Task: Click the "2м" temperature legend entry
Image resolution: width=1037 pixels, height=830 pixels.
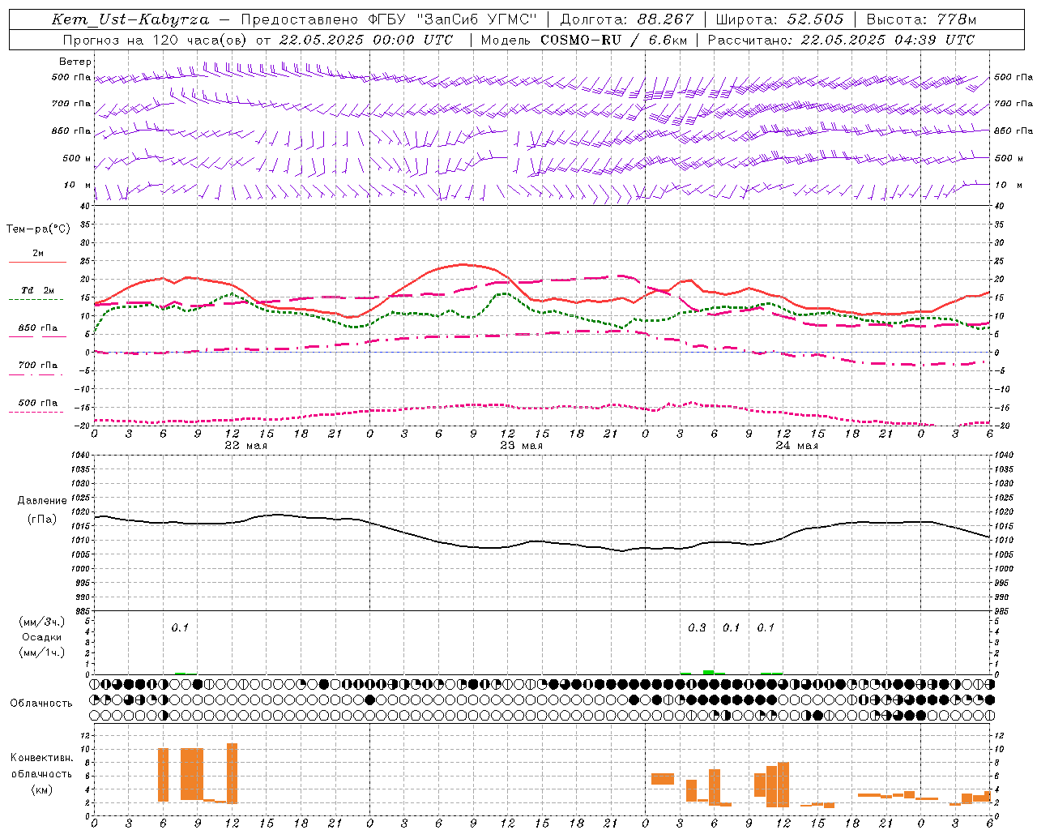Action: (38, 253)
